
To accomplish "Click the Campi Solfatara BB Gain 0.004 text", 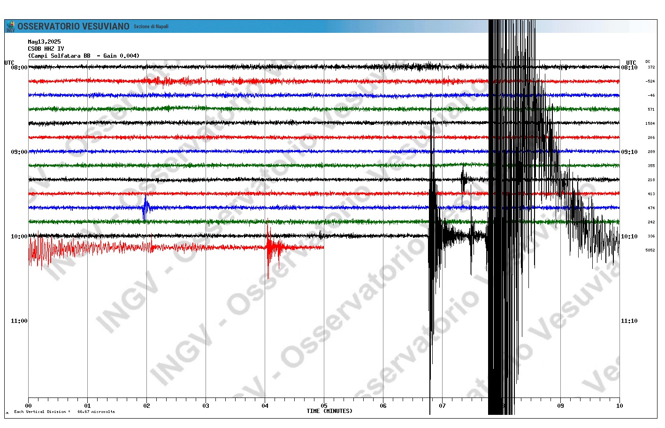I will (x=84, y=56).
